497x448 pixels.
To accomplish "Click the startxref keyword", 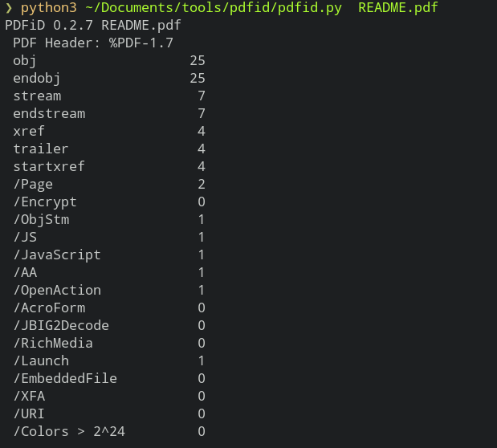I will click(49, 166).
